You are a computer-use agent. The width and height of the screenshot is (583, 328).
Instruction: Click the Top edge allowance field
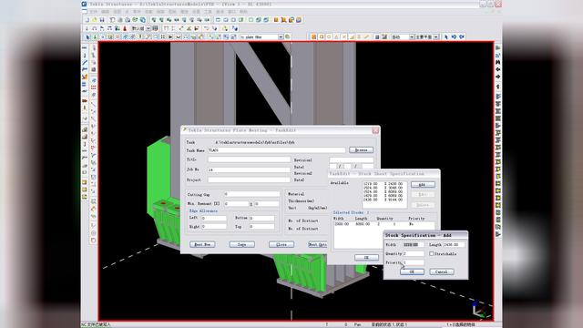261,227
